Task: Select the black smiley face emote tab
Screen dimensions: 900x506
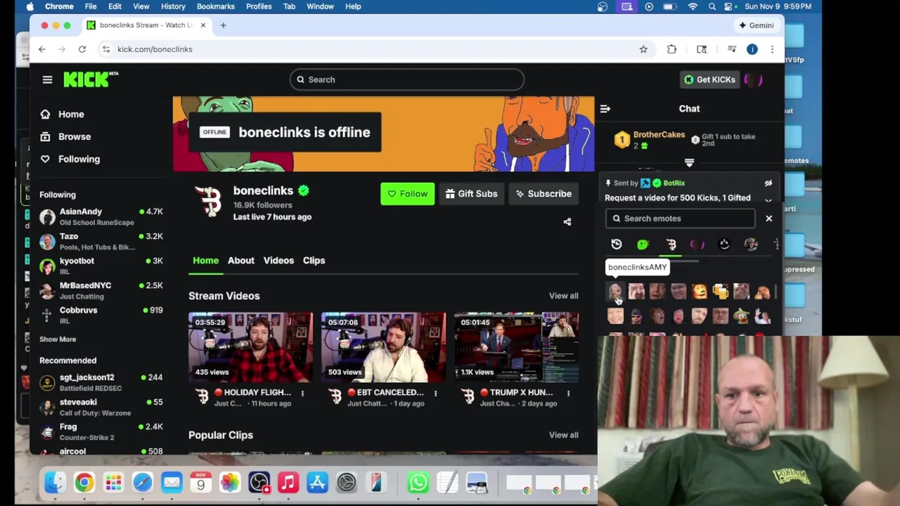Action: click(724, 245)
